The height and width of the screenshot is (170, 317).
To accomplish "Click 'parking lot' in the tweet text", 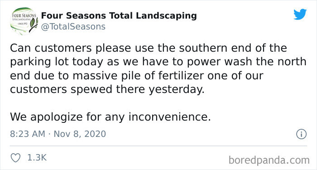I will pos(40,62).
